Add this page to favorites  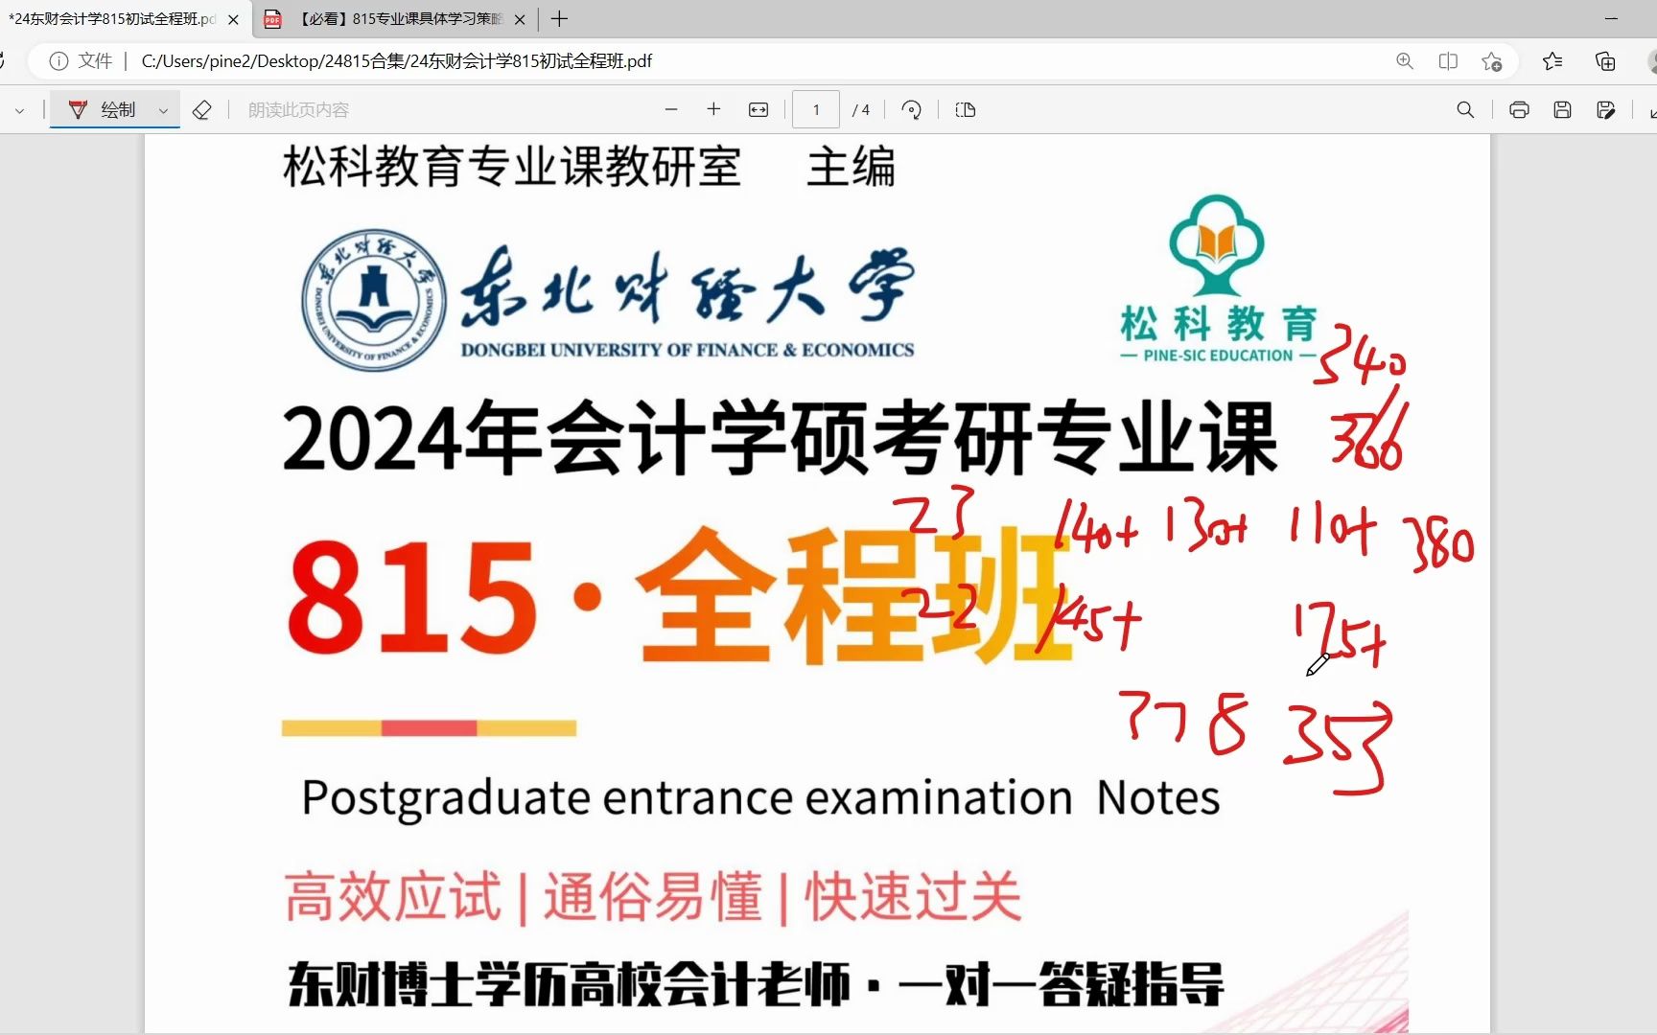click(x=1492, y=61)
